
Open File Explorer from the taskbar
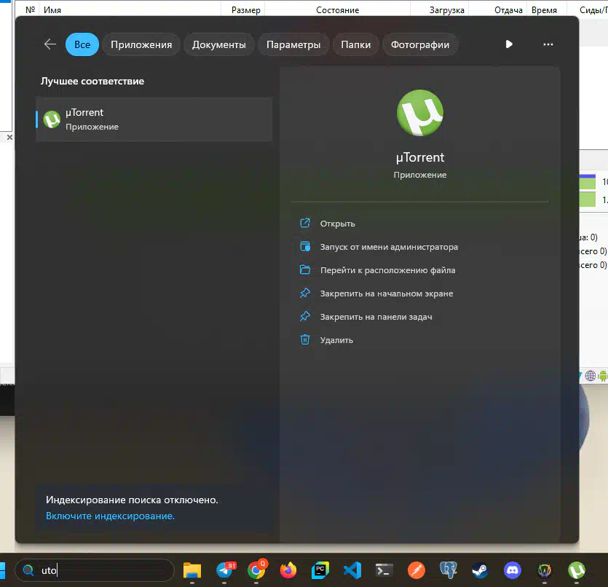[x=192, y=571]
